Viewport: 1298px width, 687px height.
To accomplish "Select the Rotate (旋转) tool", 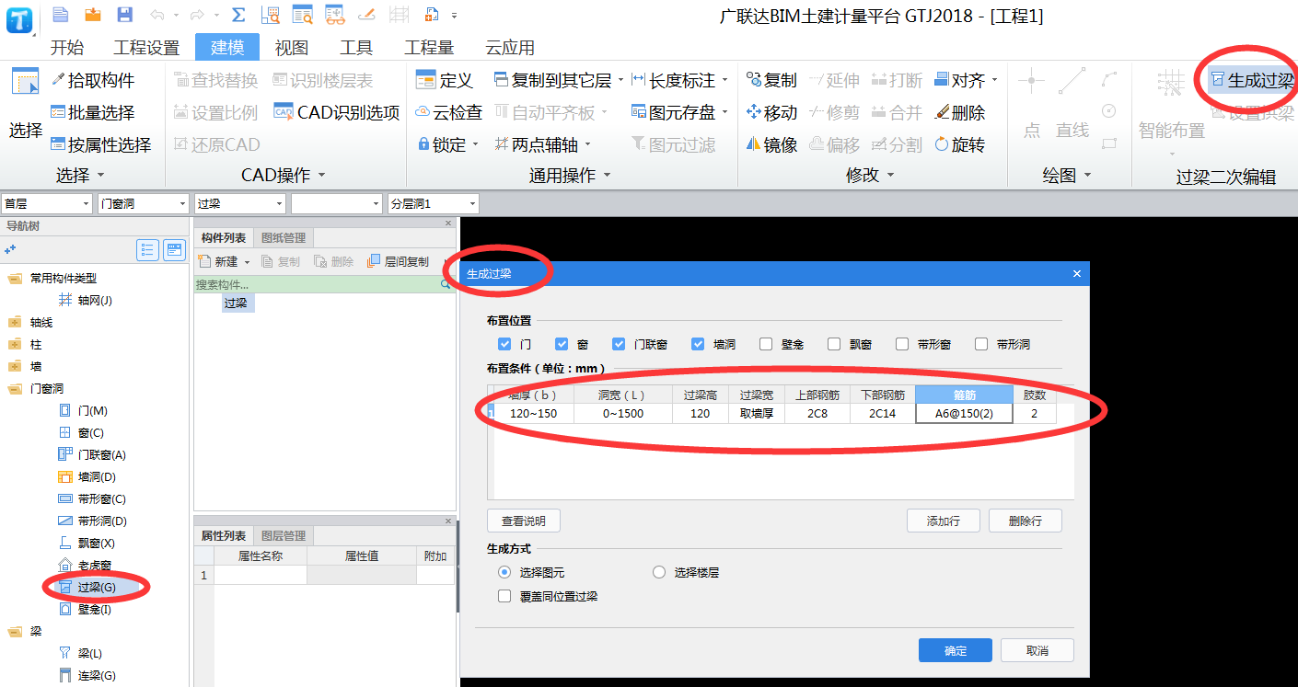I will tap(960, 144).
